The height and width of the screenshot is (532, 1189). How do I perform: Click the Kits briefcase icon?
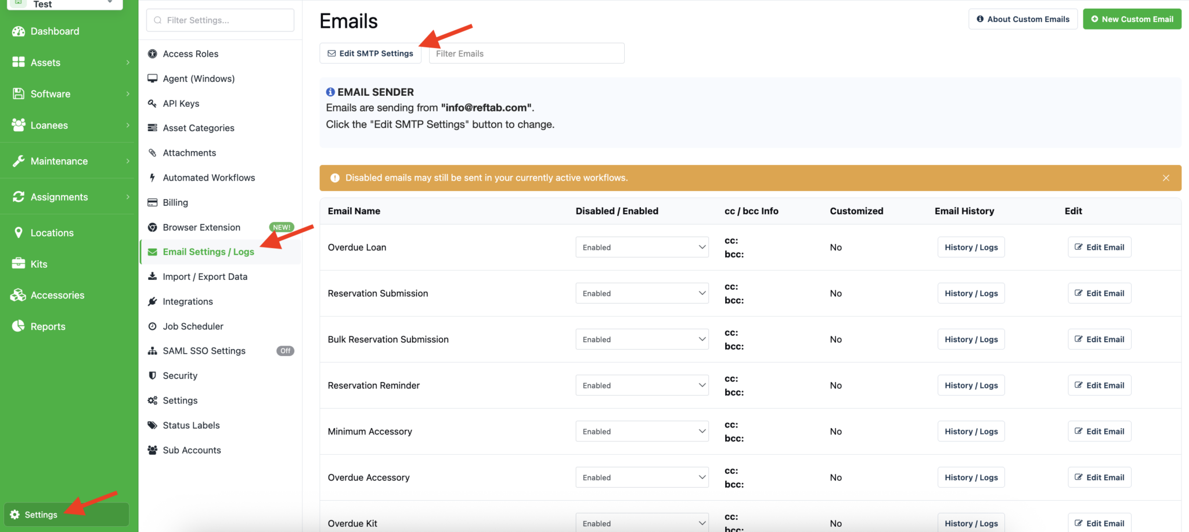[x=19, y=264]
